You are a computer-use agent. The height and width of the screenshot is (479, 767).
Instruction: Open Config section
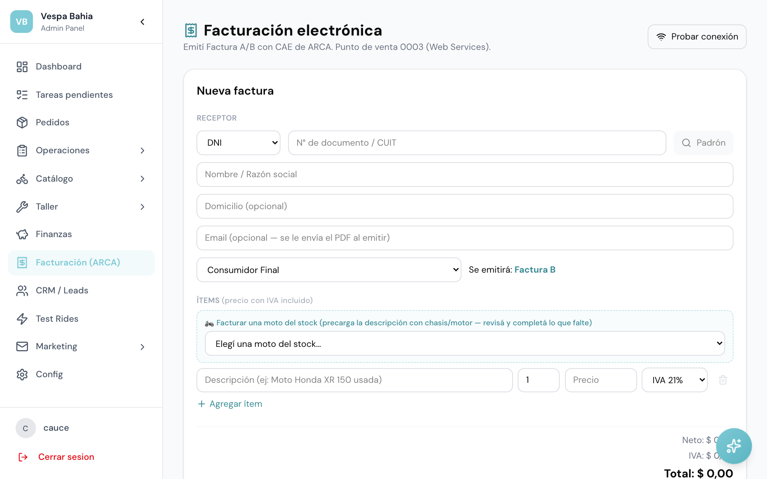pyautogui.click(x=81, y=374)
